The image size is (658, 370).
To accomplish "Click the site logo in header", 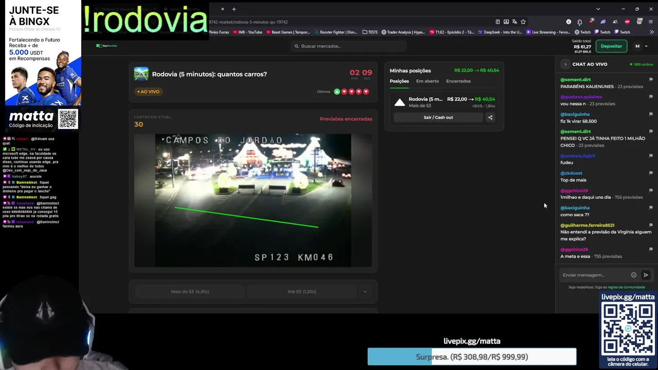I will pyautogui.click(x=106, y=46).
